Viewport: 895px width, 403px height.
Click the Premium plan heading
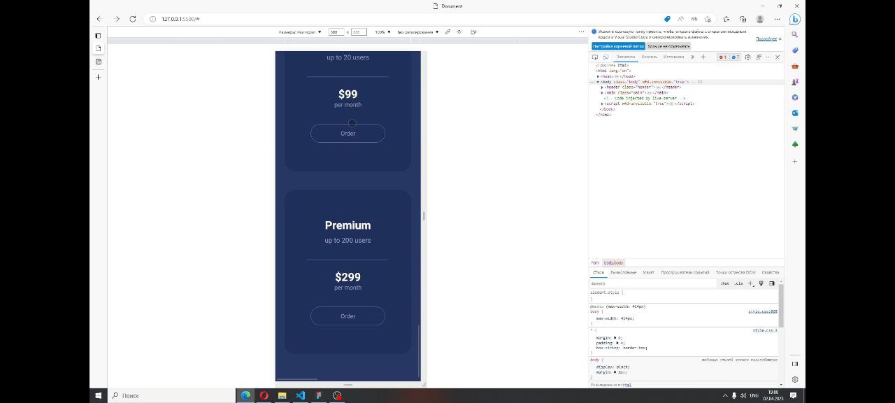348,225
